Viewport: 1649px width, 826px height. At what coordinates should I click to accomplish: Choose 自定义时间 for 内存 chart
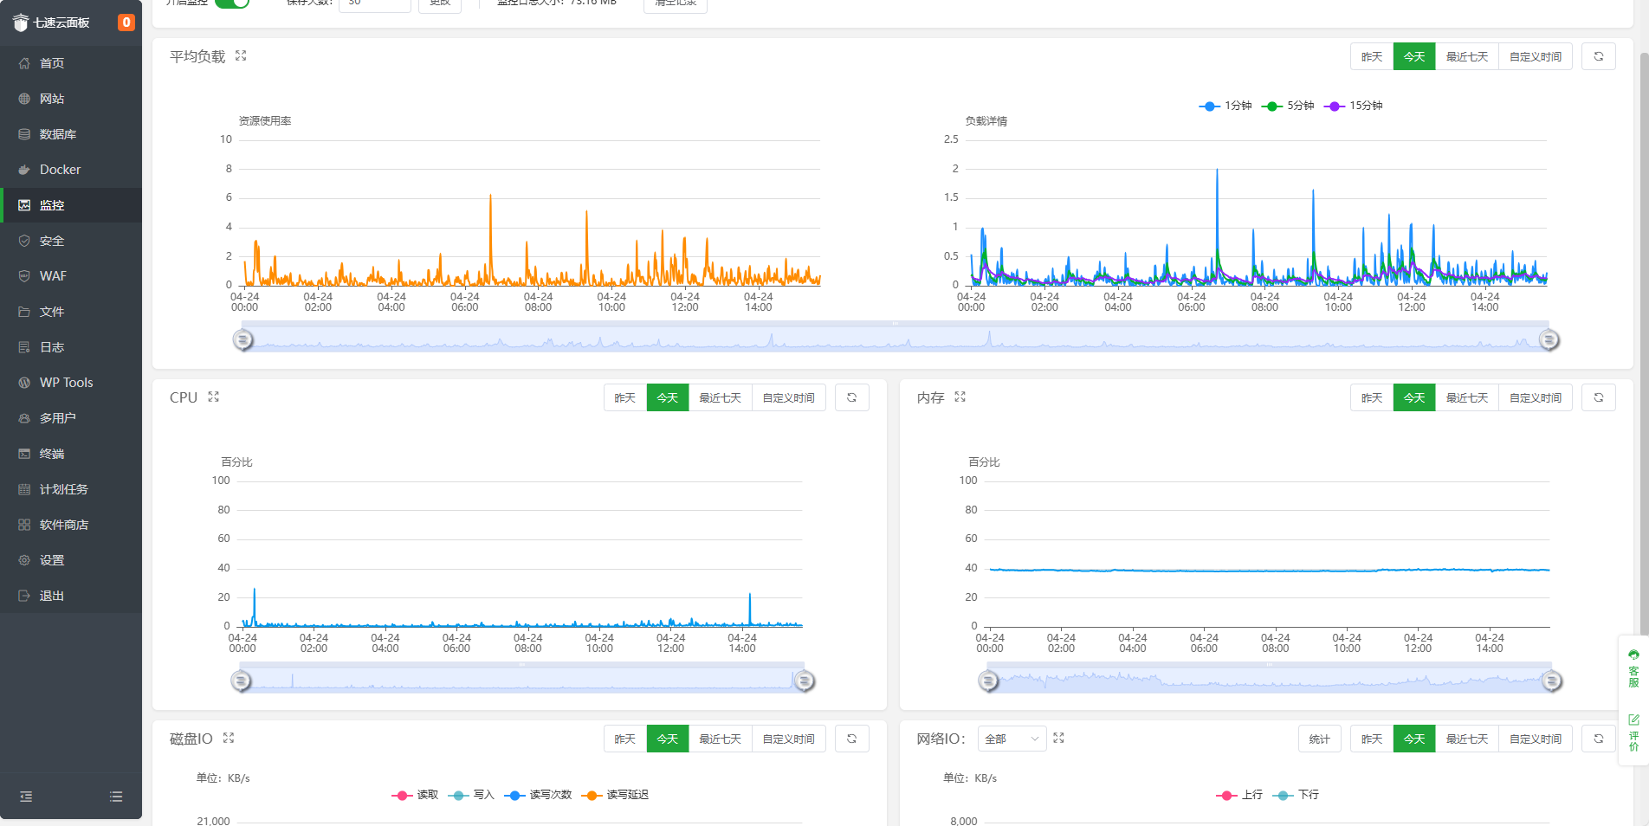click(x=1536, y=397)
